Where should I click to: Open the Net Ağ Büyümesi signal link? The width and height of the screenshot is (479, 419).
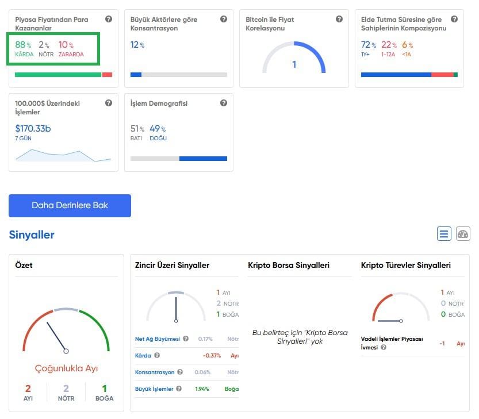(x=157, y=339)
